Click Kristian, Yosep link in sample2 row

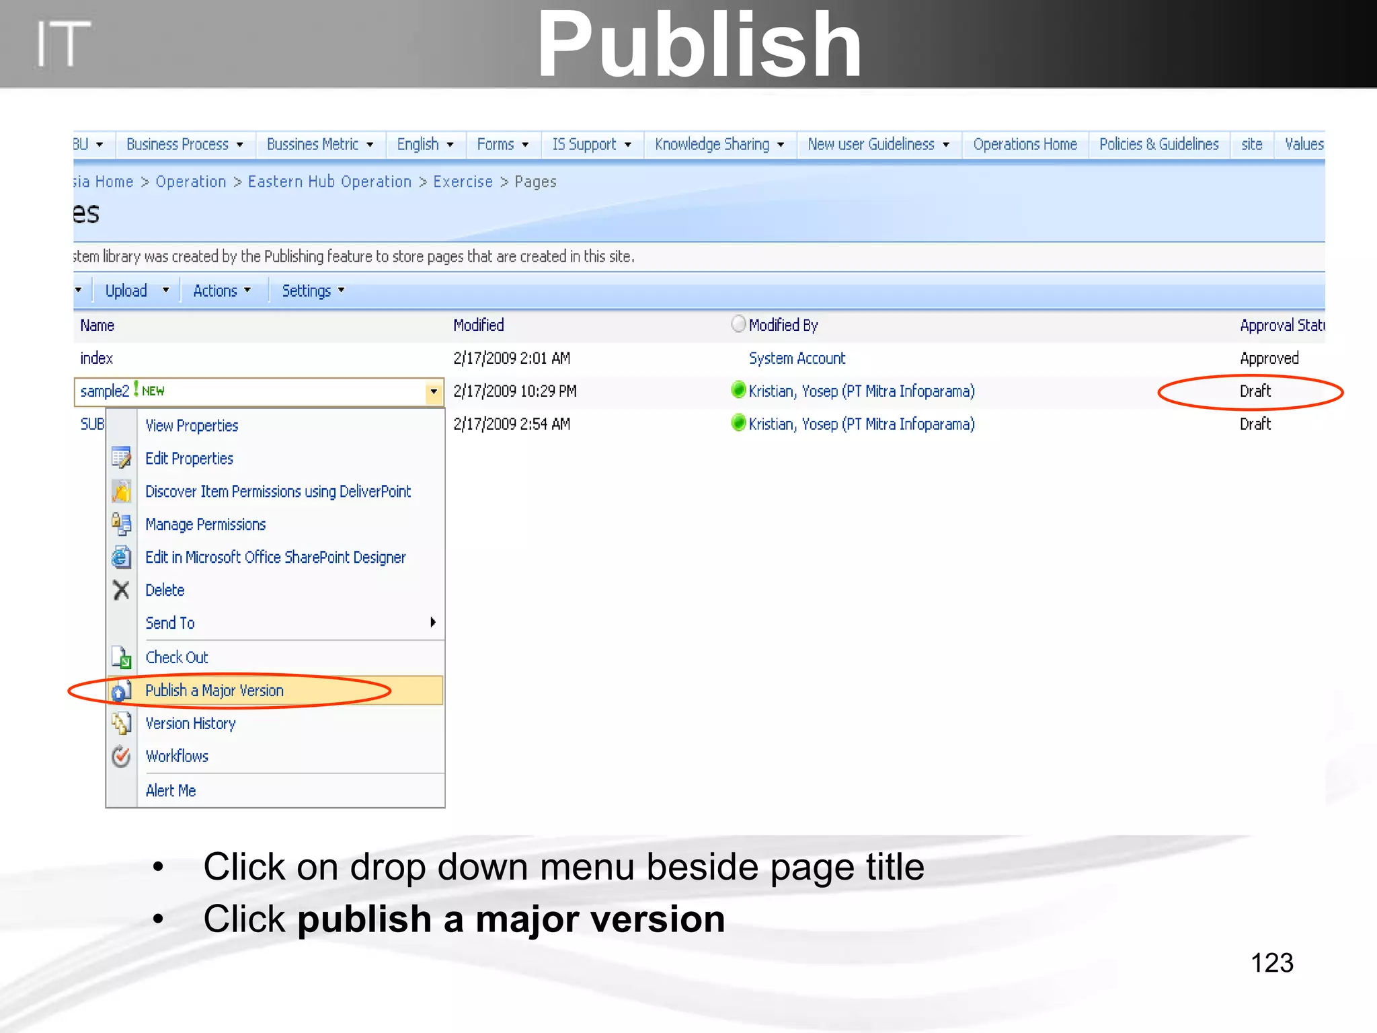pyautogui.click(x=861, y=391)
